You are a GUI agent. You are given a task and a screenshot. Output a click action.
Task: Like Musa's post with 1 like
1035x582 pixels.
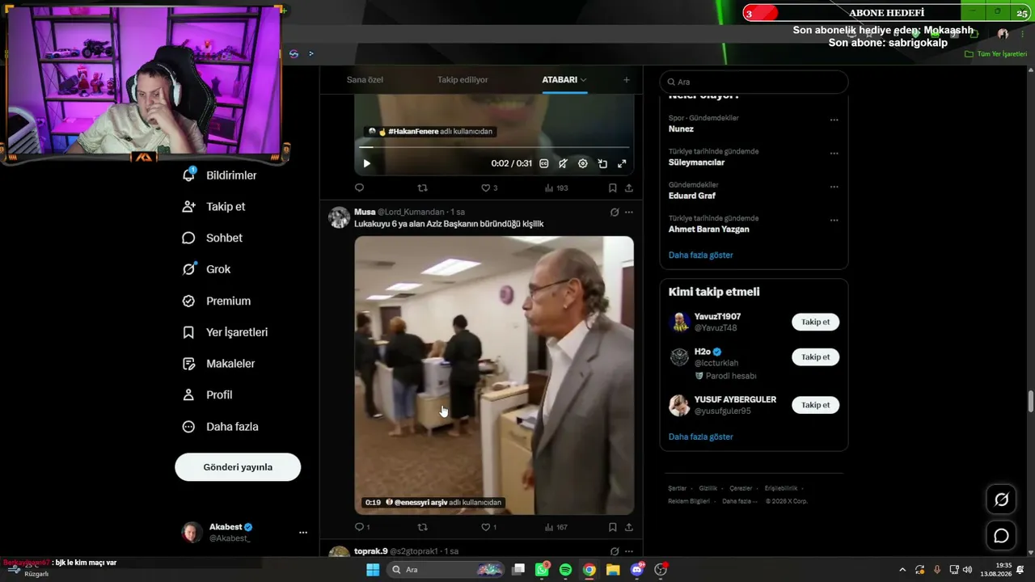click(x=489, y=527)
